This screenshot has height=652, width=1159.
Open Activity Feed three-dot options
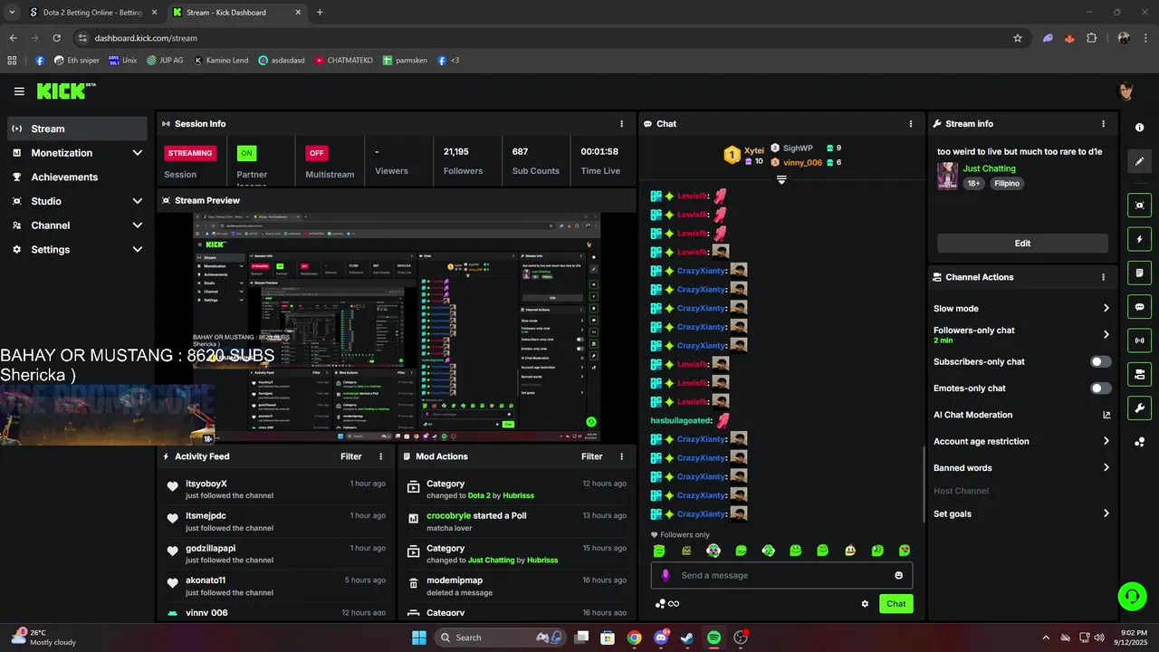(x=380, y=456)
